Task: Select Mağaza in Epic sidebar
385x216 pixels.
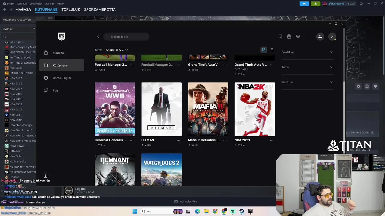Action: [61, 53]
